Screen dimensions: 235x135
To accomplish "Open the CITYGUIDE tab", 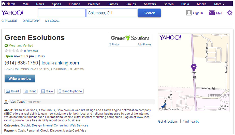I will coord(9,21).
